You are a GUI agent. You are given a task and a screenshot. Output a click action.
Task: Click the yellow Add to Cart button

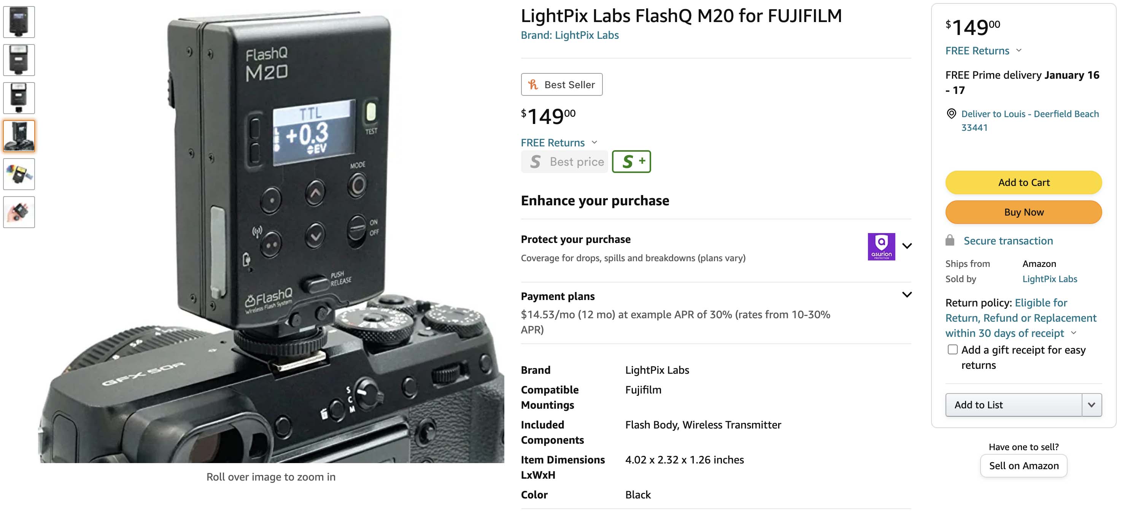[1023, 182]
